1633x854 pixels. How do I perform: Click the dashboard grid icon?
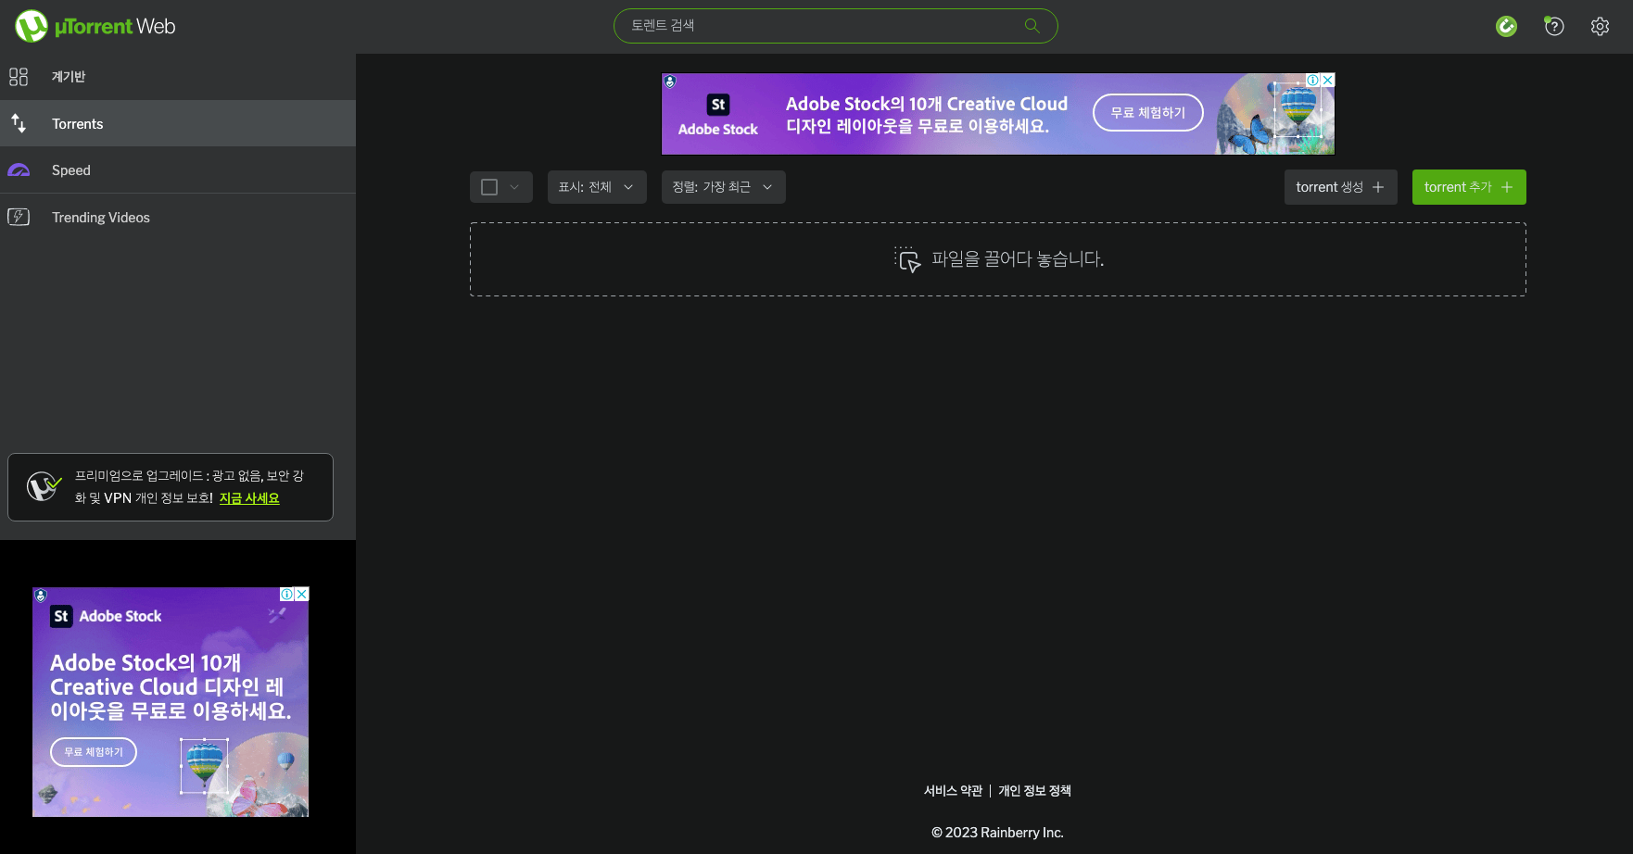coord(19,77)
